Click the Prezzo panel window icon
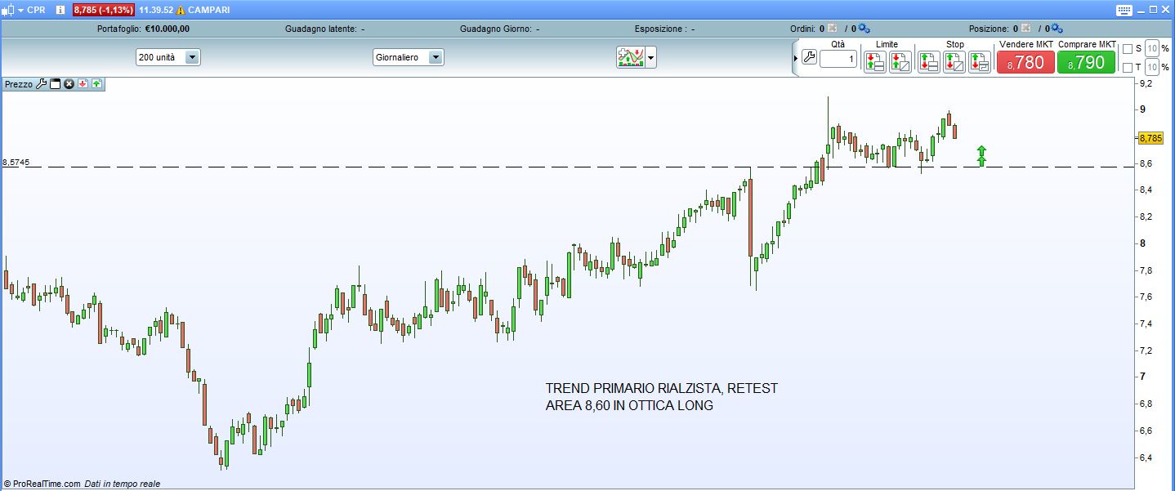1175x491 pixels. (56, 83)
